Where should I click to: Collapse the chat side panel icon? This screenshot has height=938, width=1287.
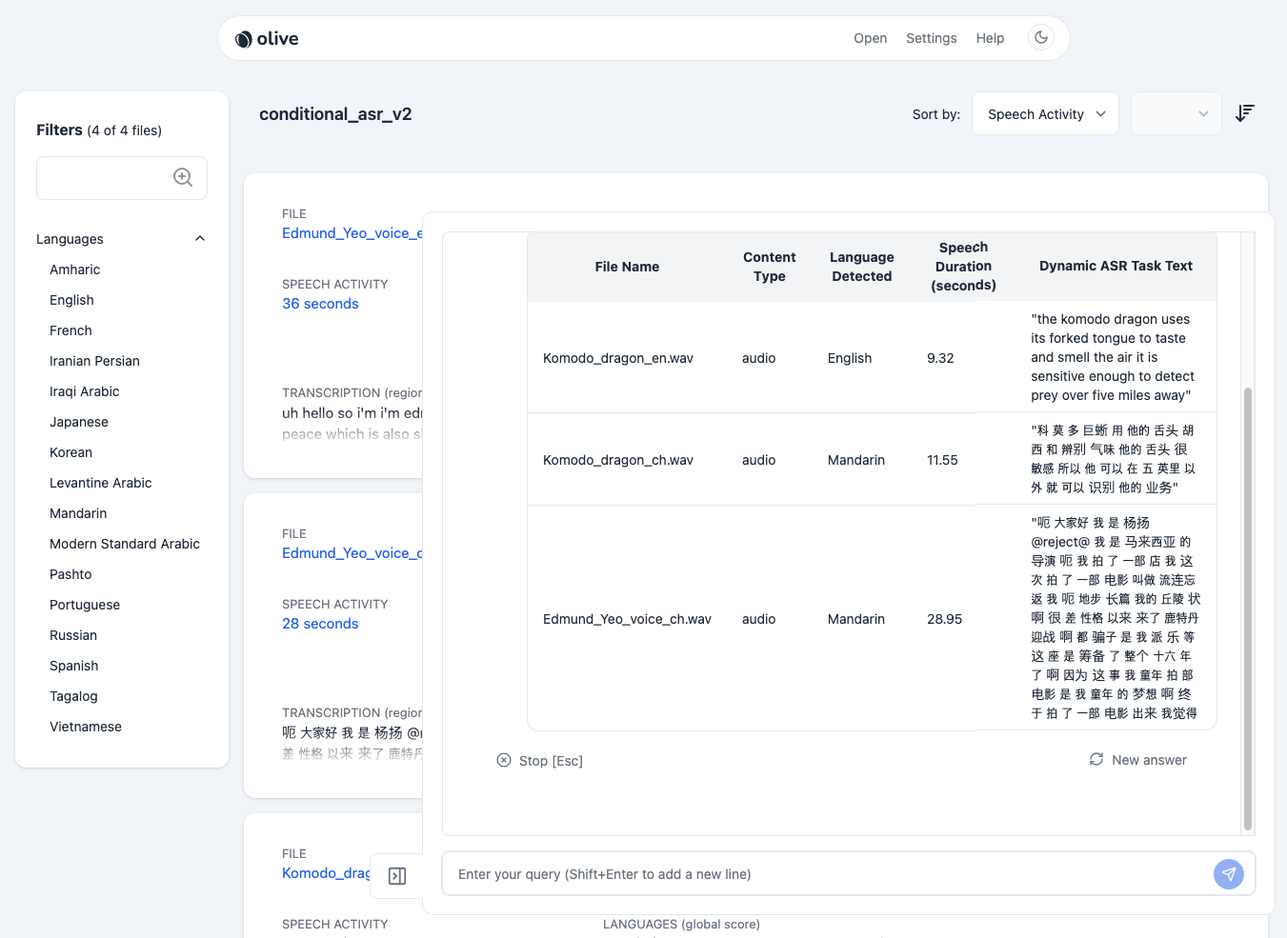tap(397, 876)
